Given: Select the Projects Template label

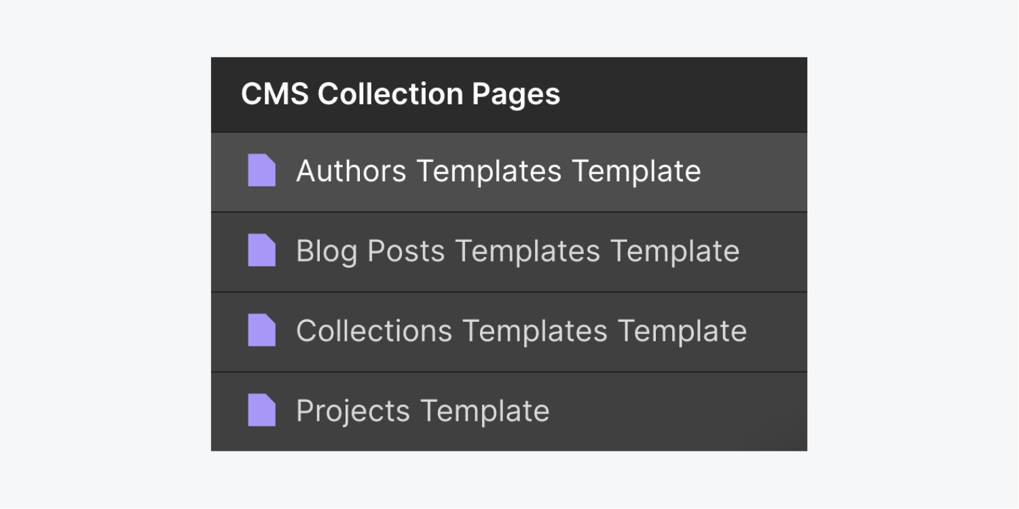Looking at the screenshot, I should [x=422, y=411].
